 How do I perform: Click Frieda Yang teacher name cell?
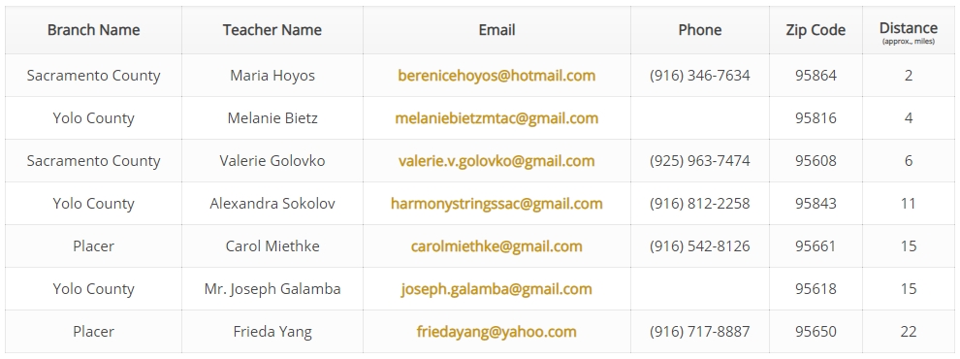pos(272,332)
